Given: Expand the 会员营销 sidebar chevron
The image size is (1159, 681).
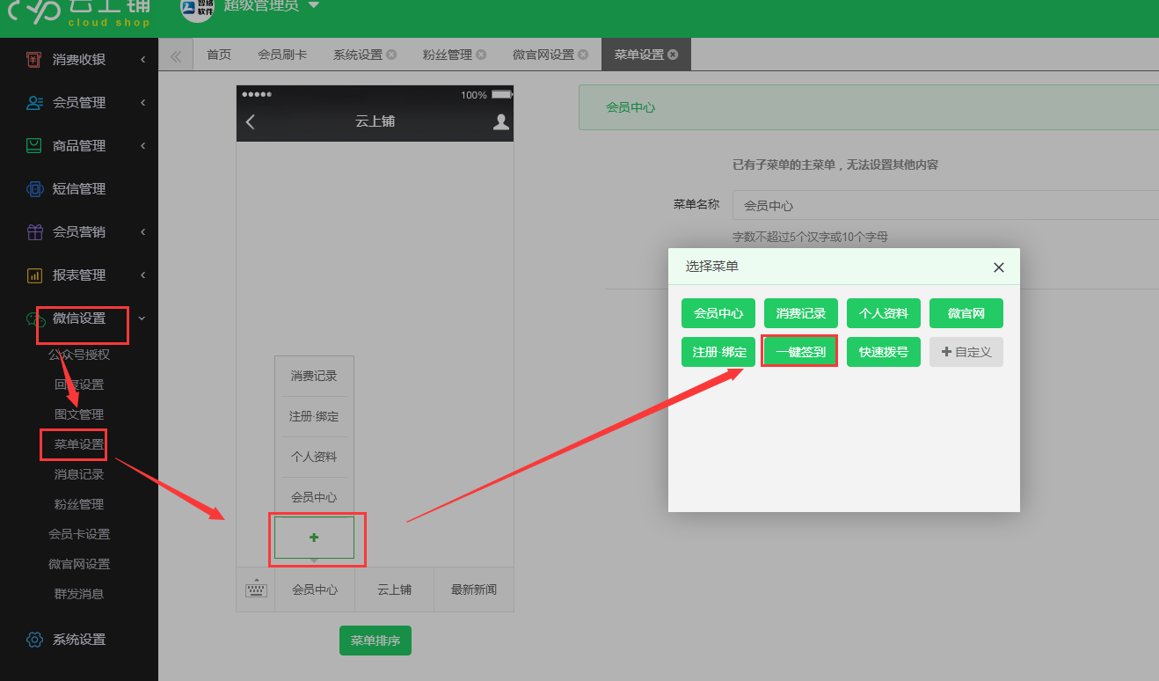Looking at the screenshot, I should click(142, 231).
